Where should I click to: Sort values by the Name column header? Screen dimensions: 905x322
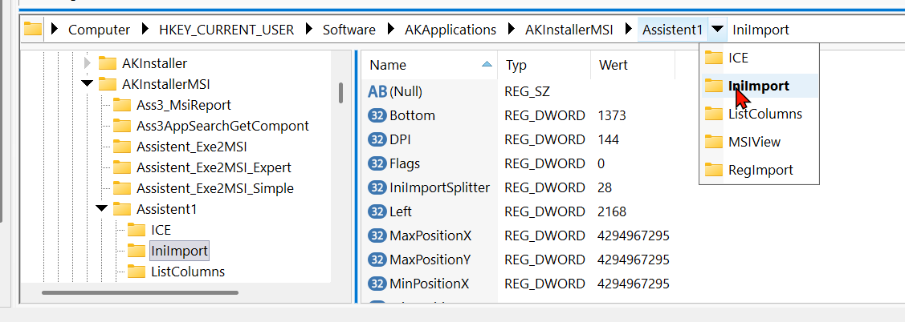(x=389, y=65)
